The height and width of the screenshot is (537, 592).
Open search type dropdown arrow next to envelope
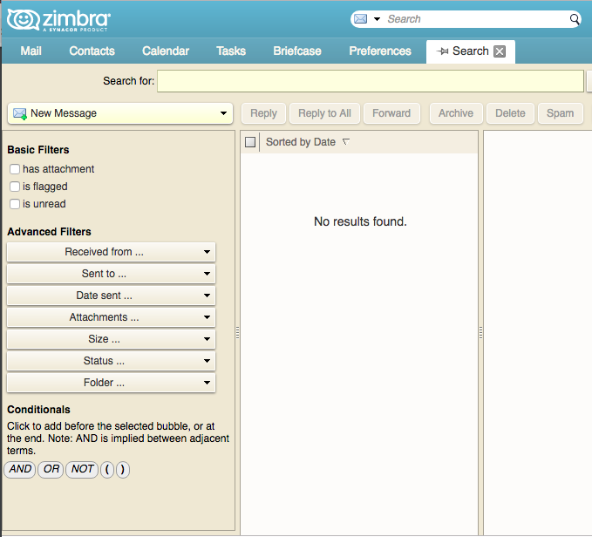point(377,19)
